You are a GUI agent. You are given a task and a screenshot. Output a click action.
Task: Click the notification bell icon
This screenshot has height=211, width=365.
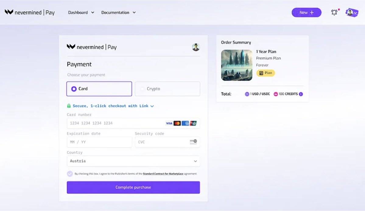(334, 12)
